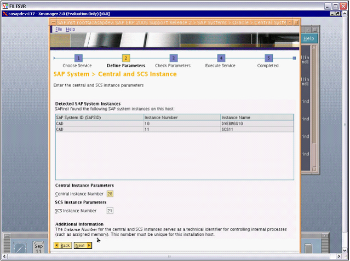The image size is (350, 261).
Task: Select the SCS11 instance row
Action: tap(174, 130)
